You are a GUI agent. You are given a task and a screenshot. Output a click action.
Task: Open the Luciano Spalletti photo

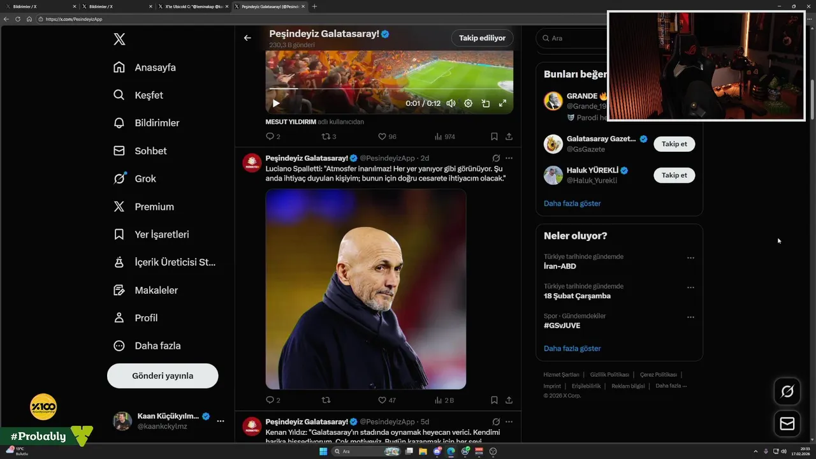point(366,289)
